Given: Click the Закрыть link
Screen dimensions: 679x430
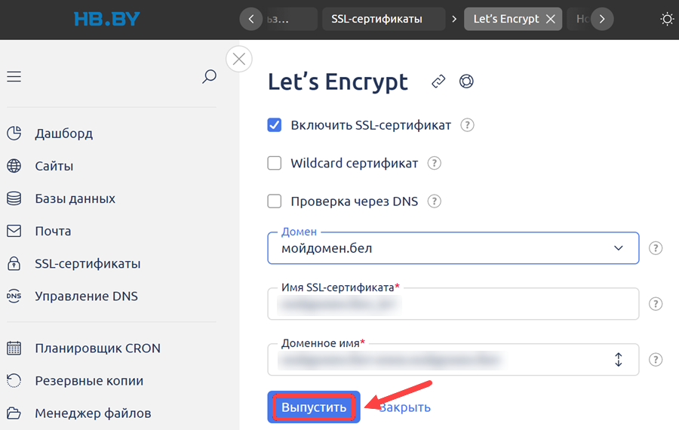Looking at the screenshot, I should (x=405, y=407).
